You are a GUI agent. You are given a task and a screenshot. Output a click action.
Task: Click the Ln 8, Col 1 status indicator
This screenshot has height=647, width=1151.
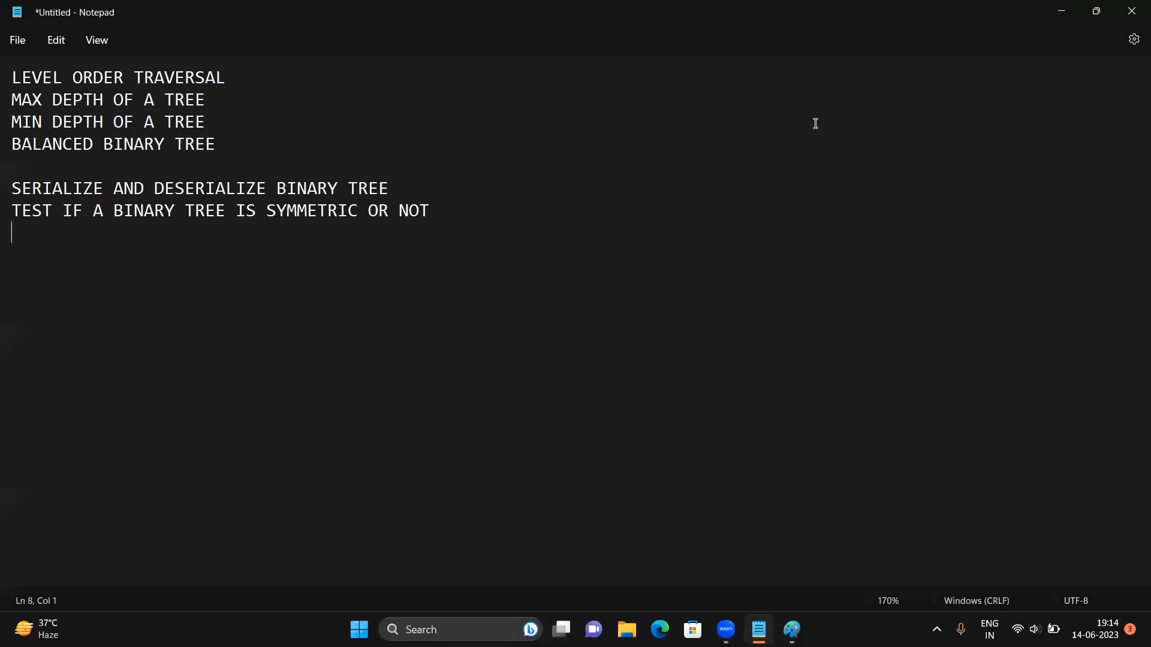[36, 600]
